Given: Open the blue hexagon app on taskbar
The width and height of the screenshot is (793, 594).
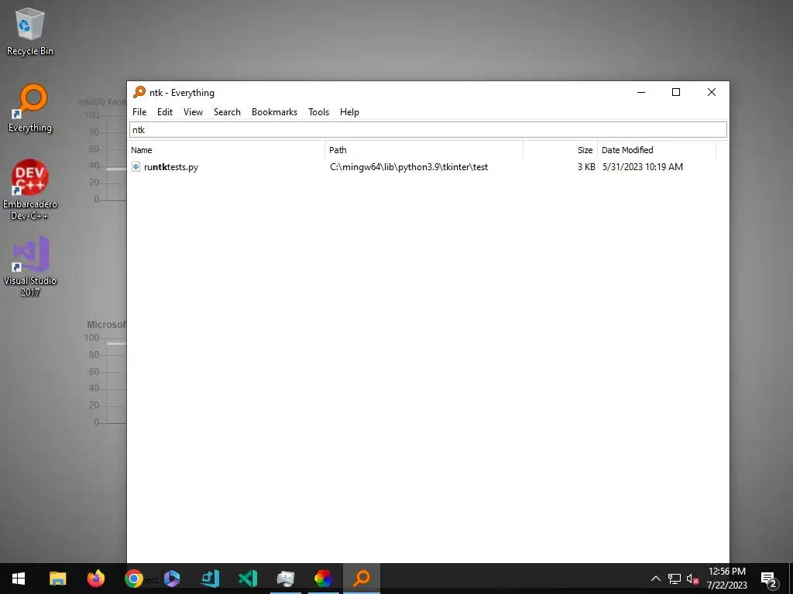Looking at the screenshot, I should (172, 579).
